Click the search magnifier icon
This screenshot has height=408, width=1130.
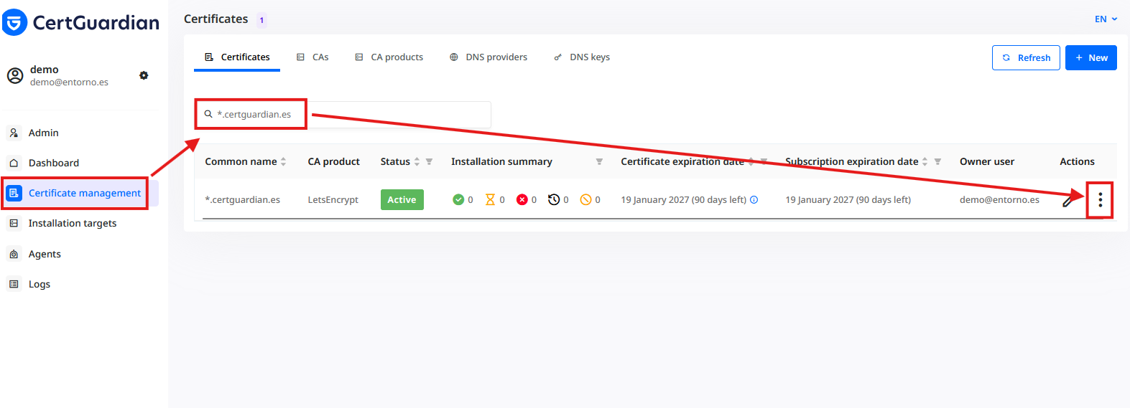coord(208,114)
